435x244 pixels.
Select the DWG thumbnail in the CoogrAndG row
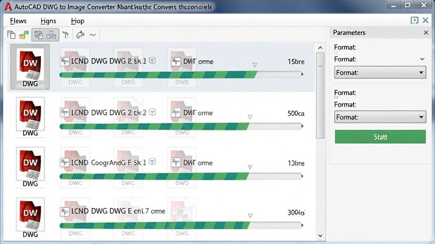coord(30,167)
